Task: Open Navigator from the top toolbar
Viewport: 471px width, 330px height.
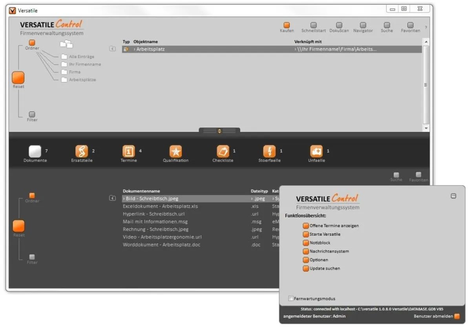Action: pos(363,26)
